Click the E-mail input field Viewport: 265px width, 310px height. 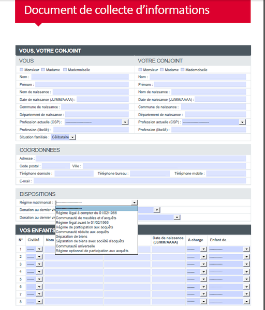[140, 181]
